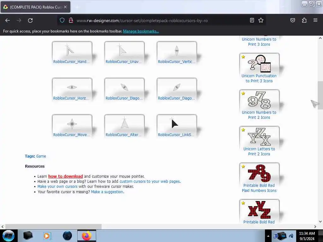Open the RobloxCursor_LinkS cursor thumbnail
Viewport: 323px width, 242px height.
point(177,126)
